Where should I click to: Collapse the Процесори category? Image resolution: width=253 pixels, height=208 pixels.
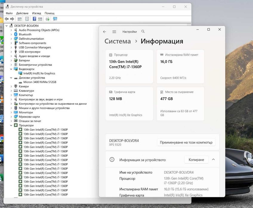pos(11,125)
